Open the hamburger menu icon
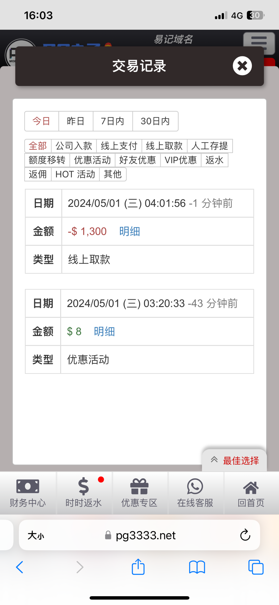This screenshot has width=279, height=605. pos(259,43)
